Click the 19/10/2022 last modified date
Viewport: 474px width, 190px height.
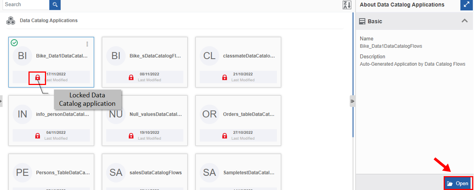pos(149,132)
